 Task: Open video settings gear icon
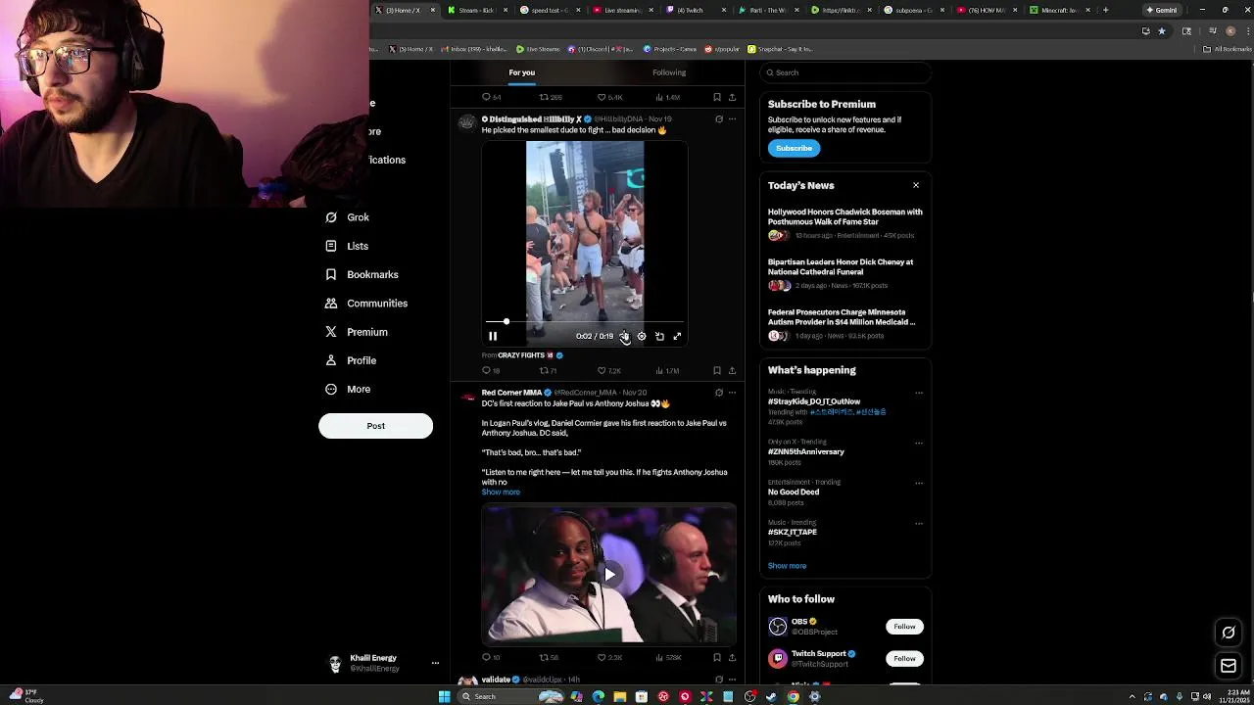642,336
